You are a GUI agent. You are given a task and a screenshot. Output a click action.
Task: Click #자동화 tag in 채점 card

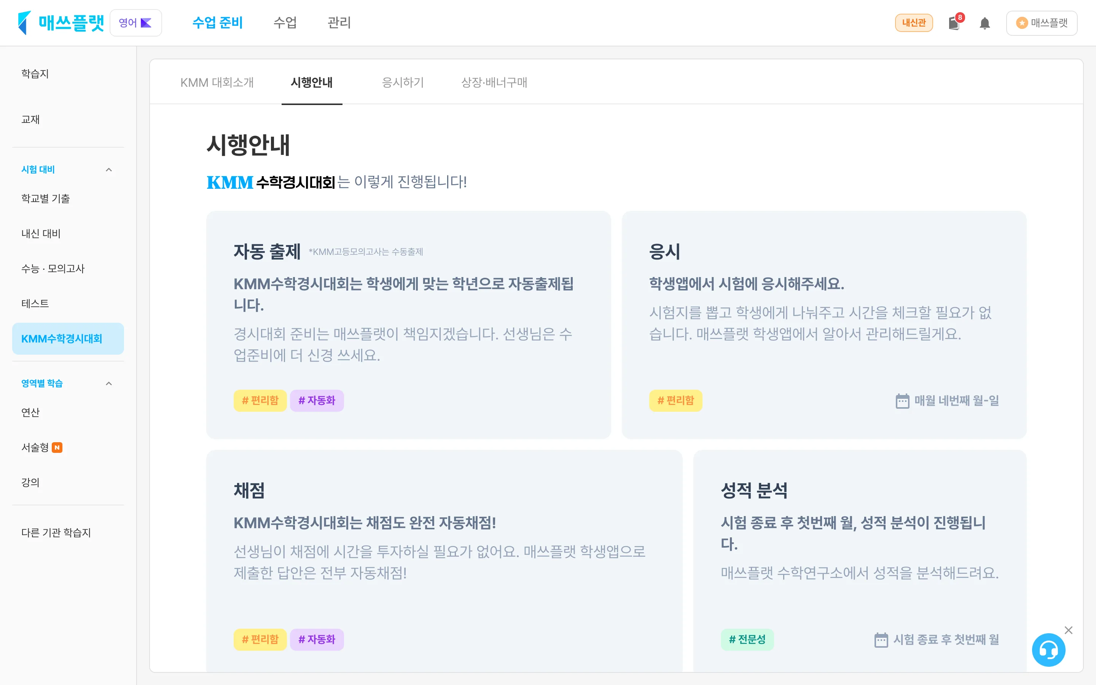pos(317,639)
